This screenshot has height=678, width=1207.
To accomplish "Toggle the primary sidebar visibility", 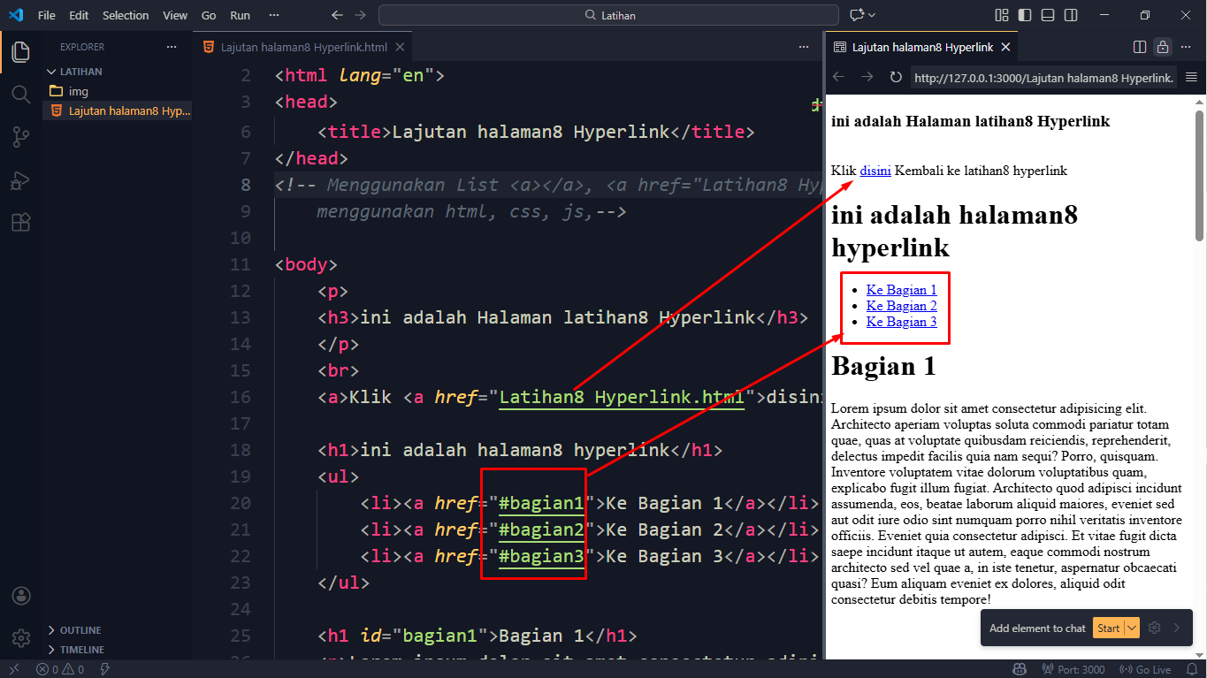I will click(x=1026, y=15).
